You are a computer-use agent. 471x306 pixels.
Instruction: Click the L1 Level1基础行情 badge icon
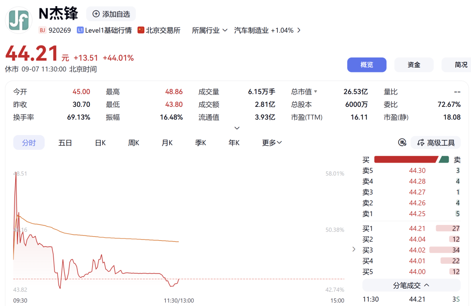point(80,31)
